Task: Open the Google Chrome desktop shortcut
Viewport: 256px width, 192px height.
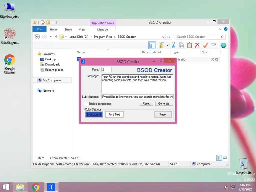Action: pyautogui.click(x=10, y=64)
